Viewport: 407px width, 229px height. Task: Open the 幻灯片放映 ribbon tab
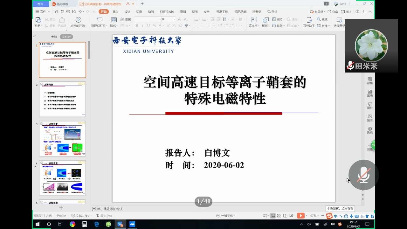point(167,12)
